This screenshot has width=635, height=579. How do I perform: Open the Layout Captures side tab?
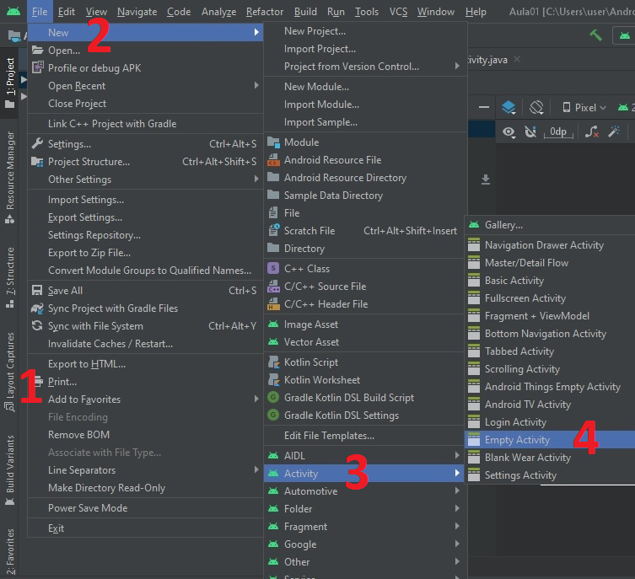[x=10, y=372]
